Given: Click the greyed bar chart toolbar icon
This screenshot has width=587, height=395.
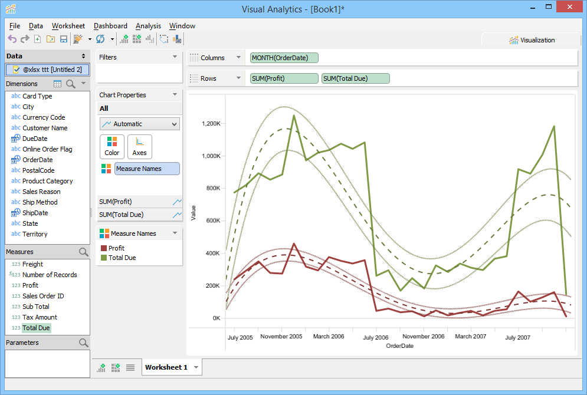Looking at the screenshot, I should point(150,39).
